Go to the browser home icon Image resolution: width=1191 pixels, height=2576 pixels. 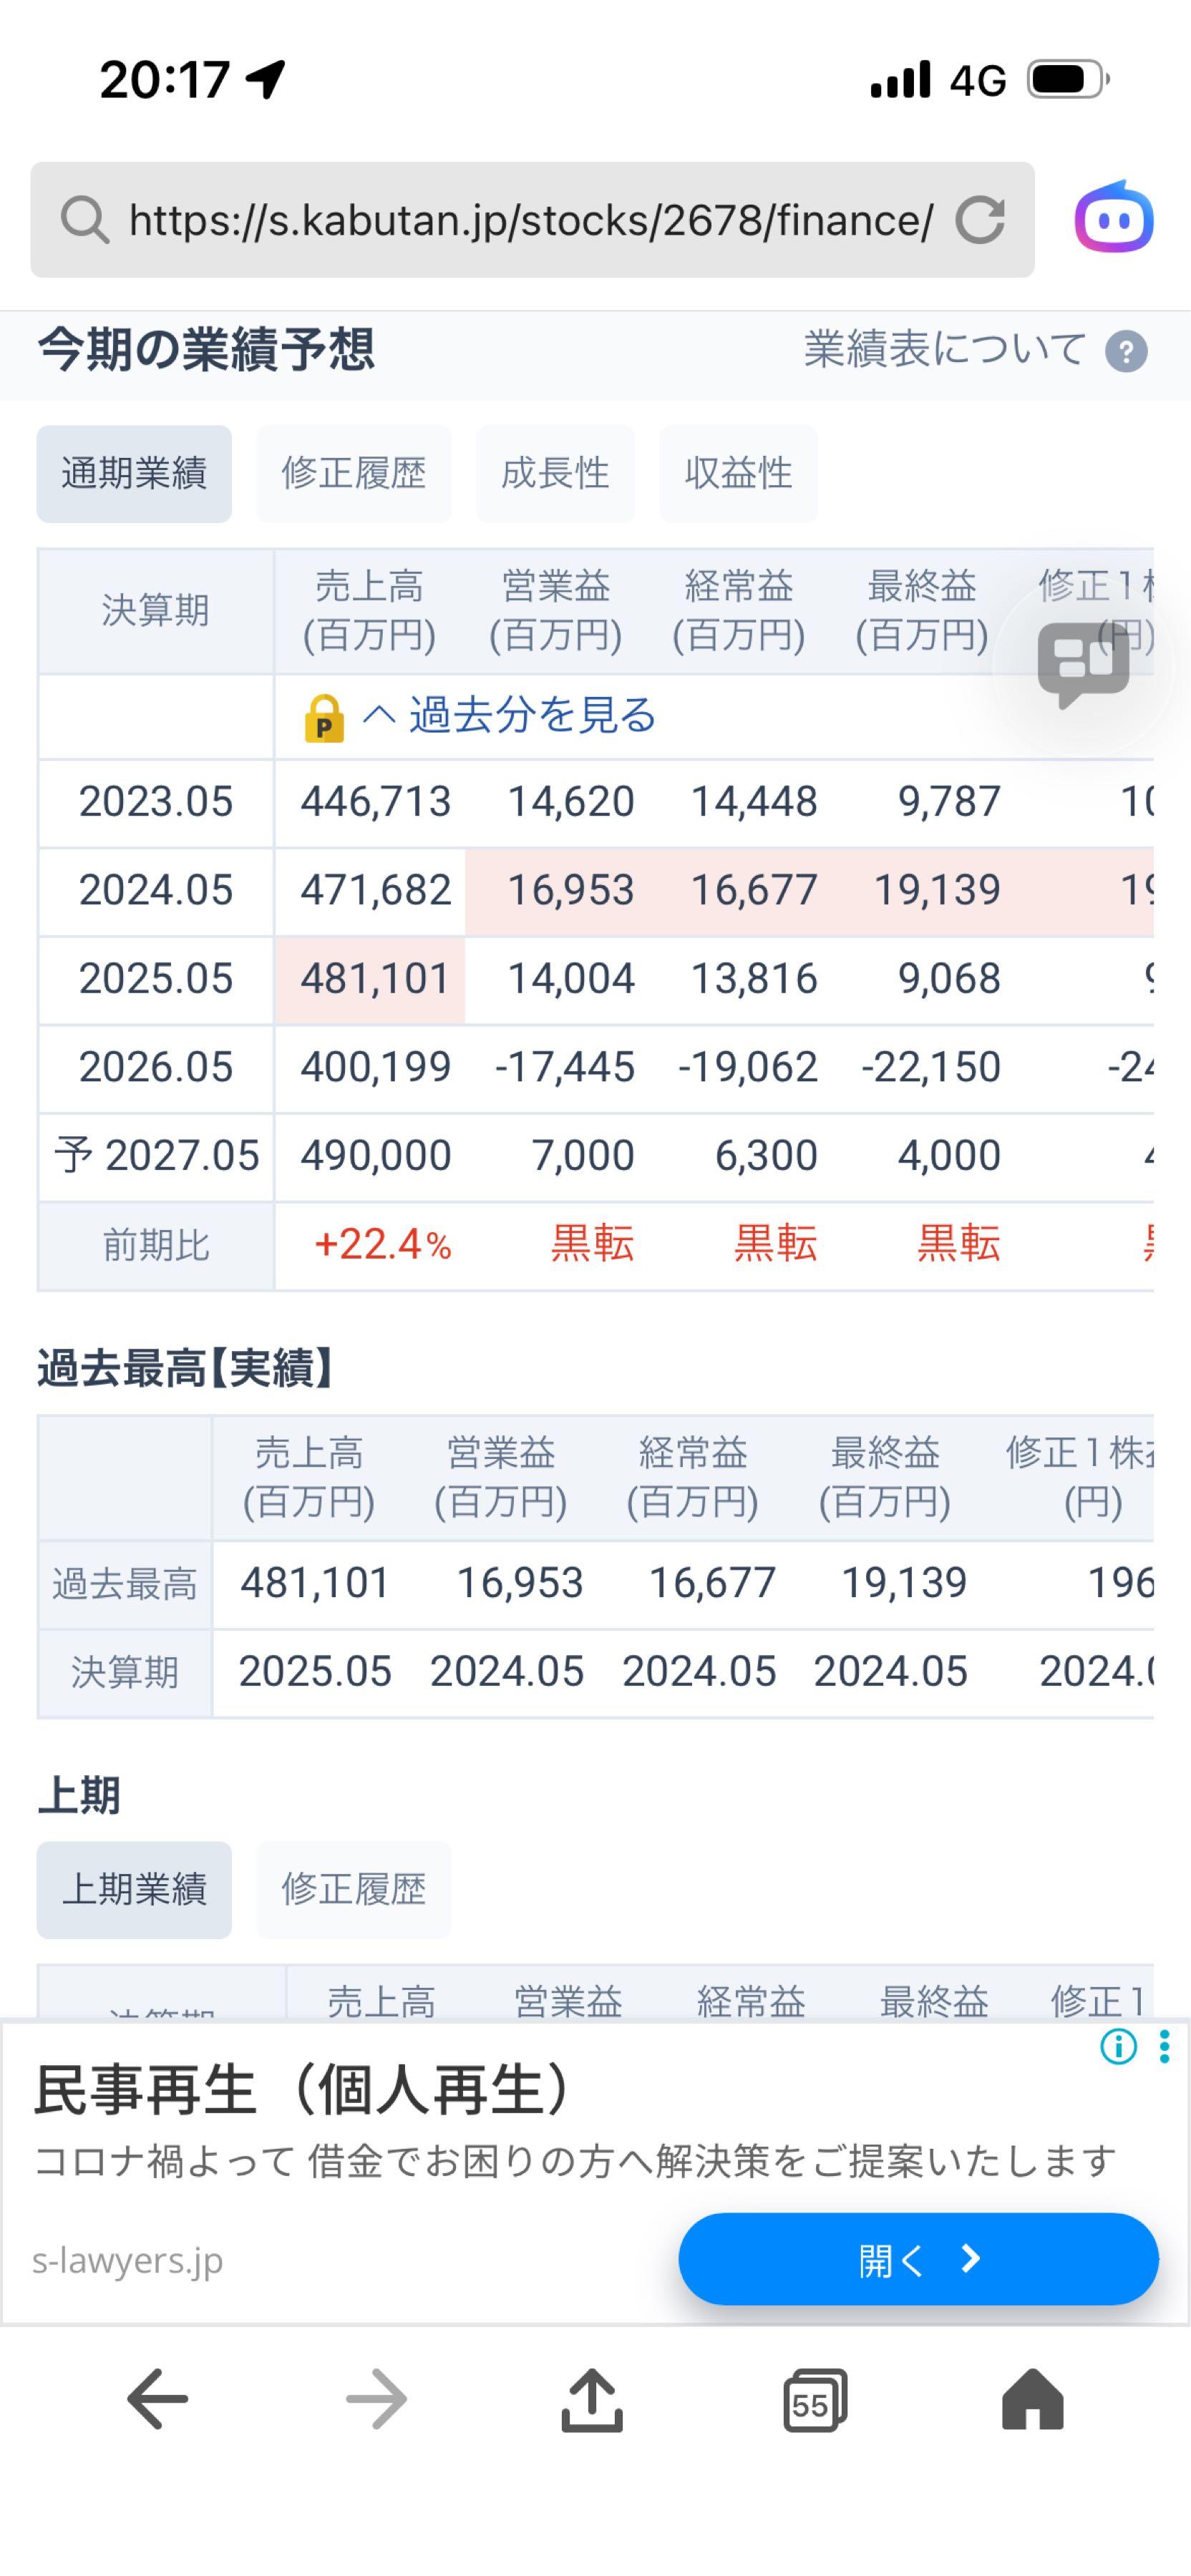(1032, 2398)
